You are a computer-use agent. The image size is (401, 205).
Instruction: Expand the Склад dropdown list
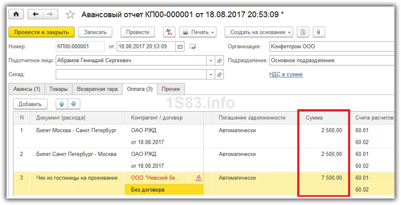coord(211,74)
